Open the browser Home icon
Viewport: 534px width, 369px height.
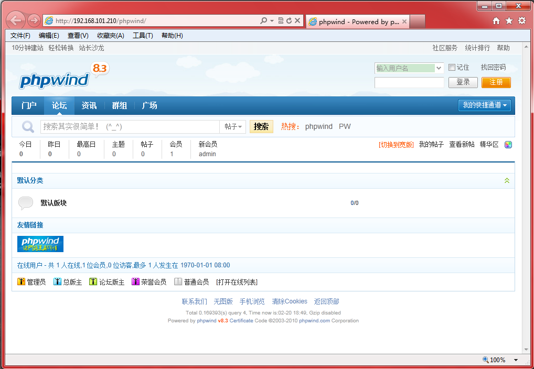(x=496, y=21)
